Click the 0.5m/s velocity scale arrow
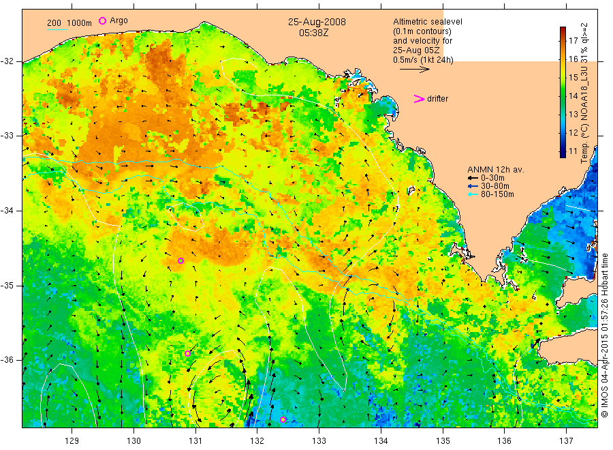 point(414,70)
